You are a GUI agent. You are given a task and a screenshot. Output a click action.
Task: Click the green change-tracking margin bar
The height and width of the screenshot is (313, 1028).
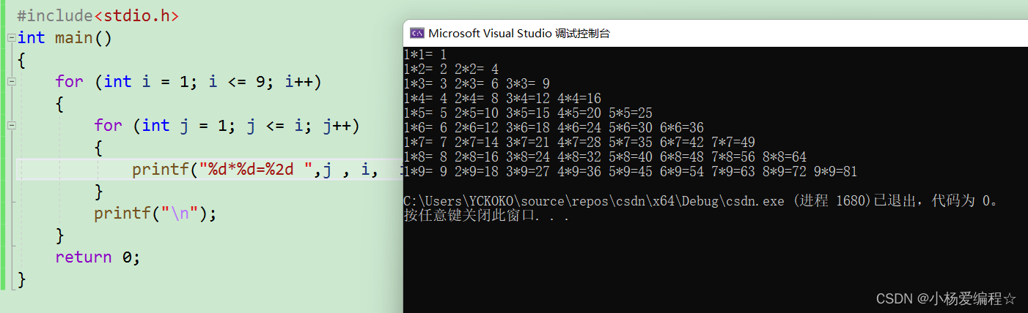point(3,146)
